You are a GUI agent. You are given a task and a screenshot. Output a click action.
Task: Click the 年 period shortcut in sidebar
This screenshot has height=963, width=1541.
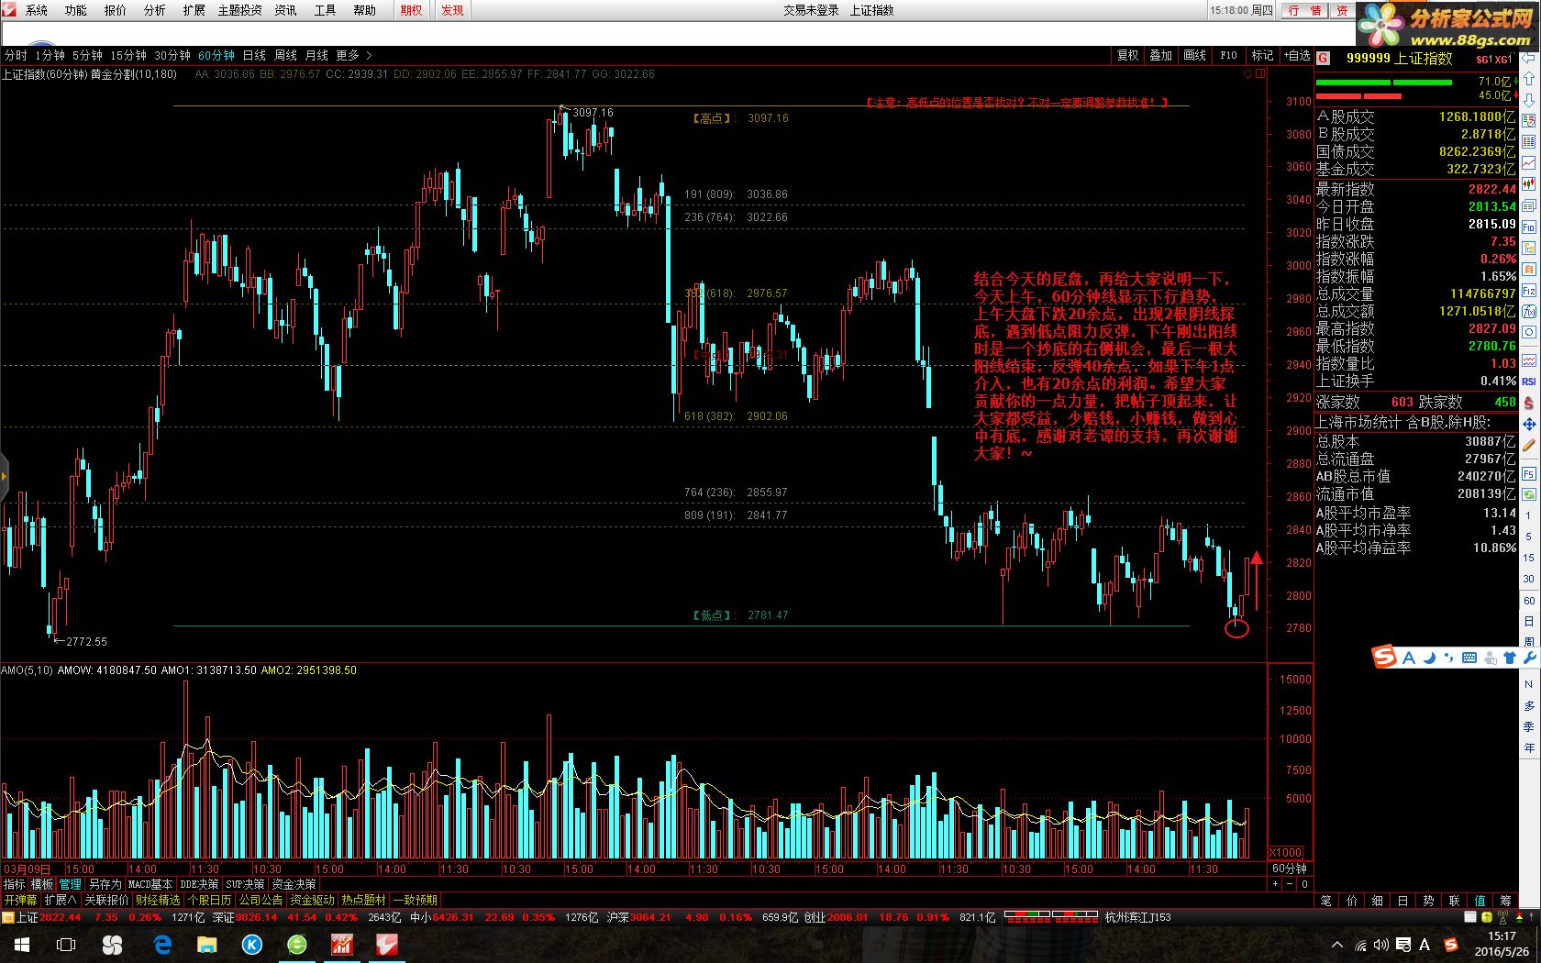[1529, 748]
